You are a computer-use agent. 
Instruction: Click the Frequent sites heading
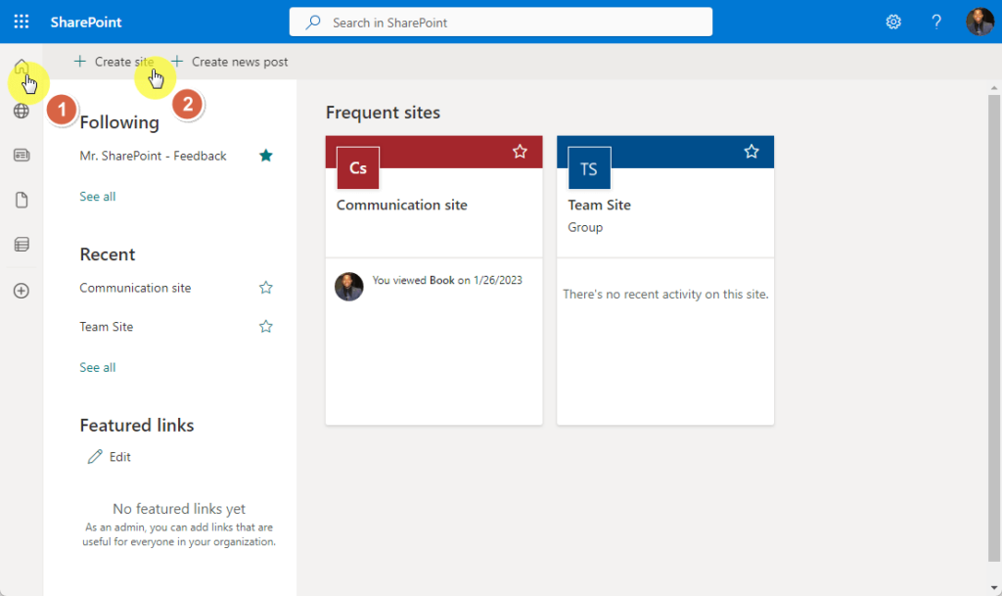point(383,113)
